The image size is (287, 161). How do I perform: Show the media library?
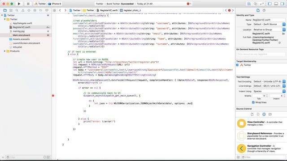tap(270, 114)
